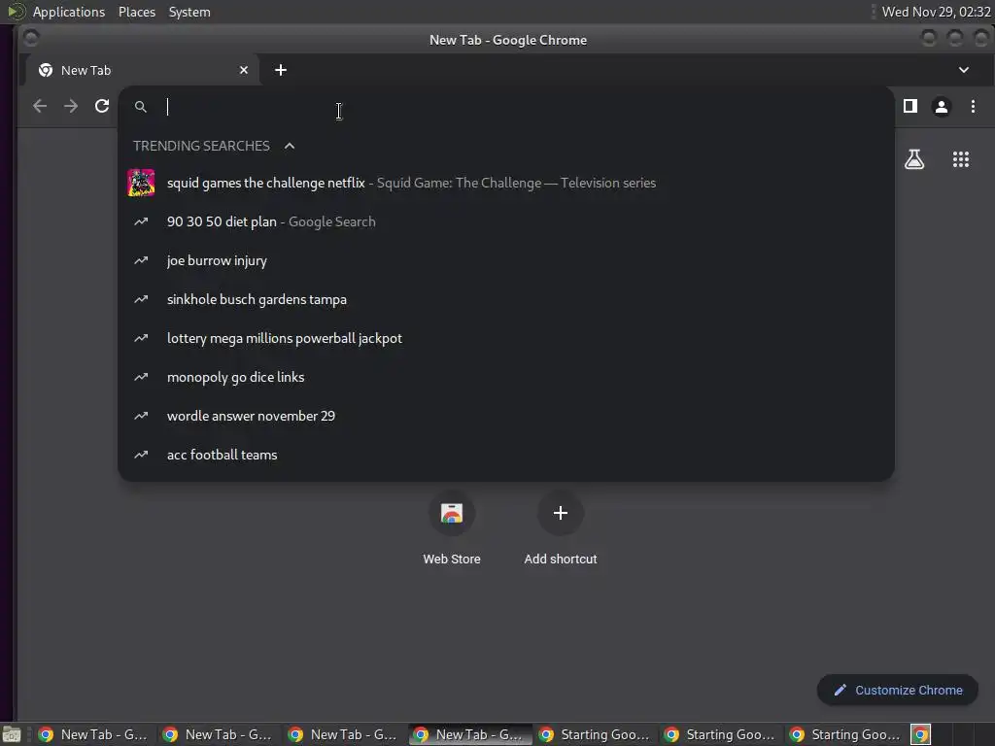Go back with the browser back arrow
The width and height of the screenshot is (995, 746).
[x=39, y=106]
